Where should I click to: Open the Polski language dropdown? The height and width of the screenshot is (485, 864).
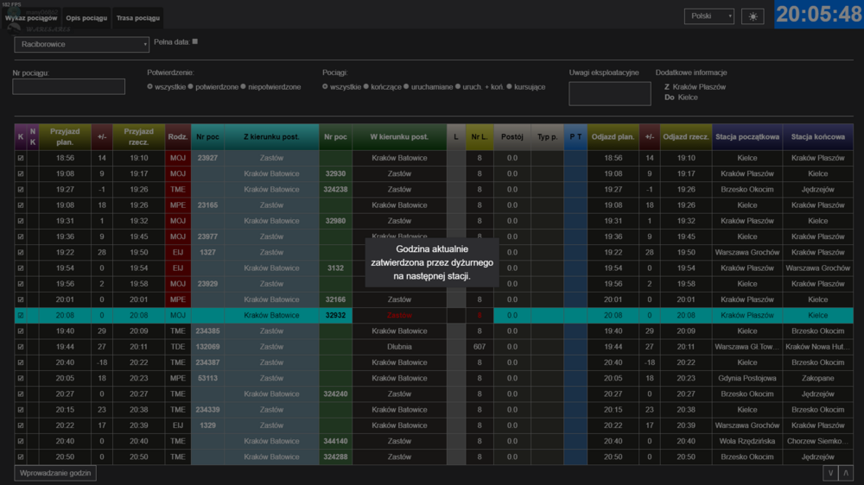(709, 16)
